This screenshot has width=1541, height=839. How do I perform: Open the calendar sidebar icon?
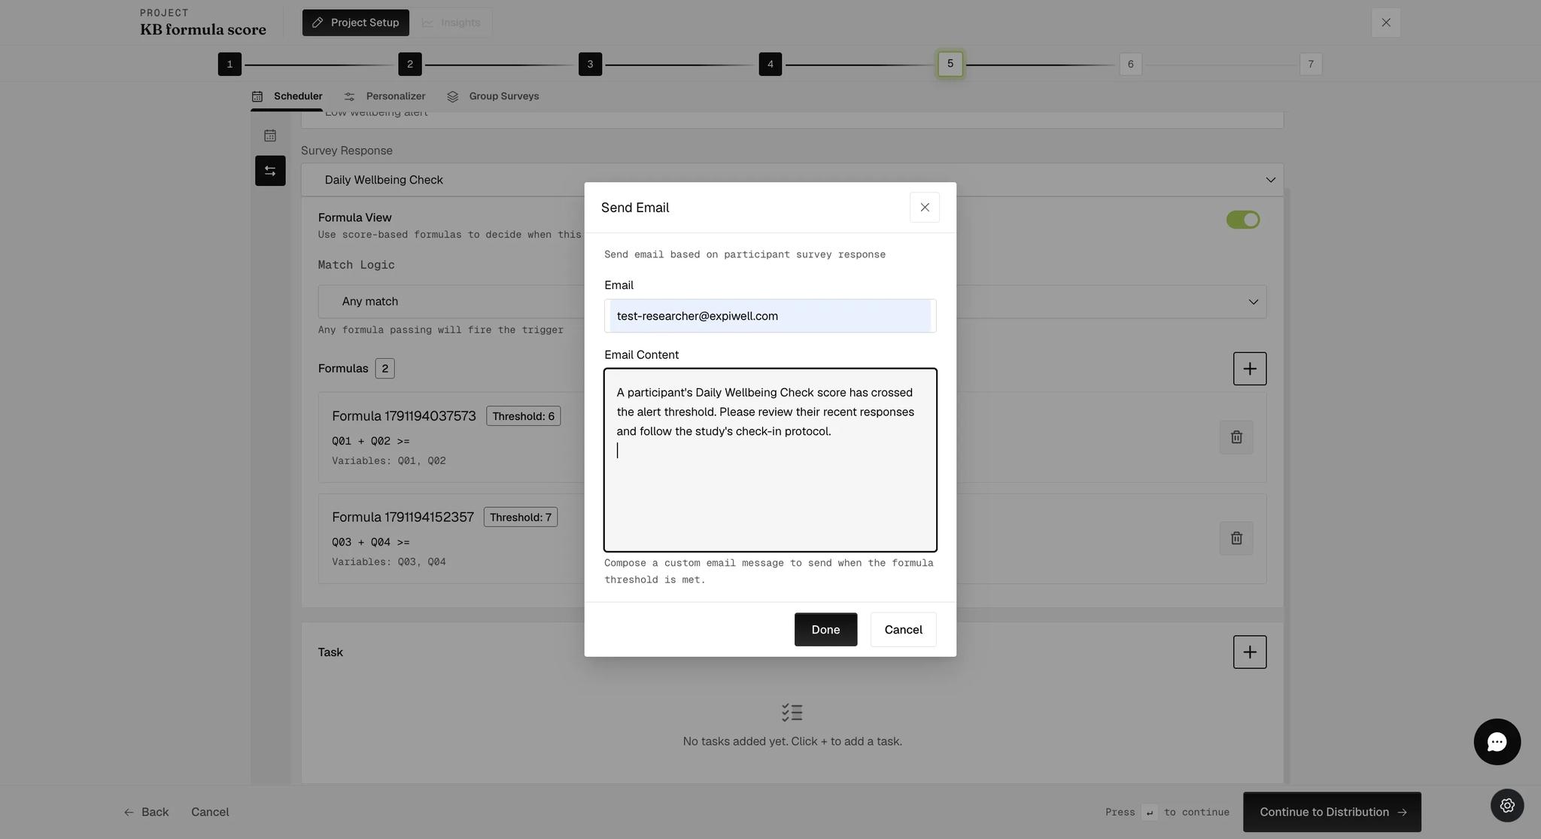[270, 135]
